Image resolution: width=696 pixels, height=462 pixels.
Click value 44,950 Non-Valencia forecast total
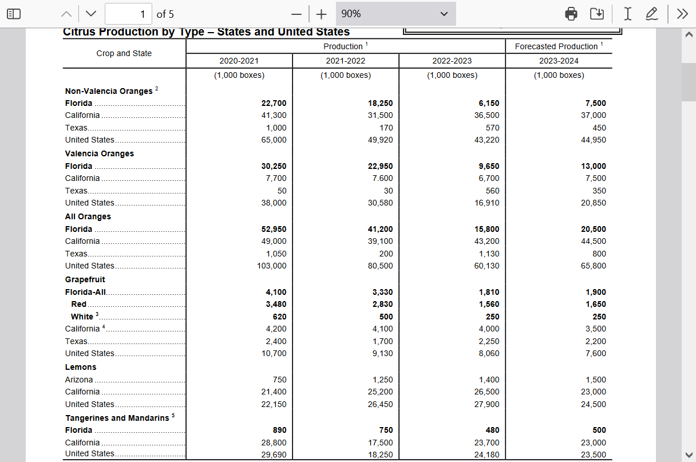tap(594, 140)
